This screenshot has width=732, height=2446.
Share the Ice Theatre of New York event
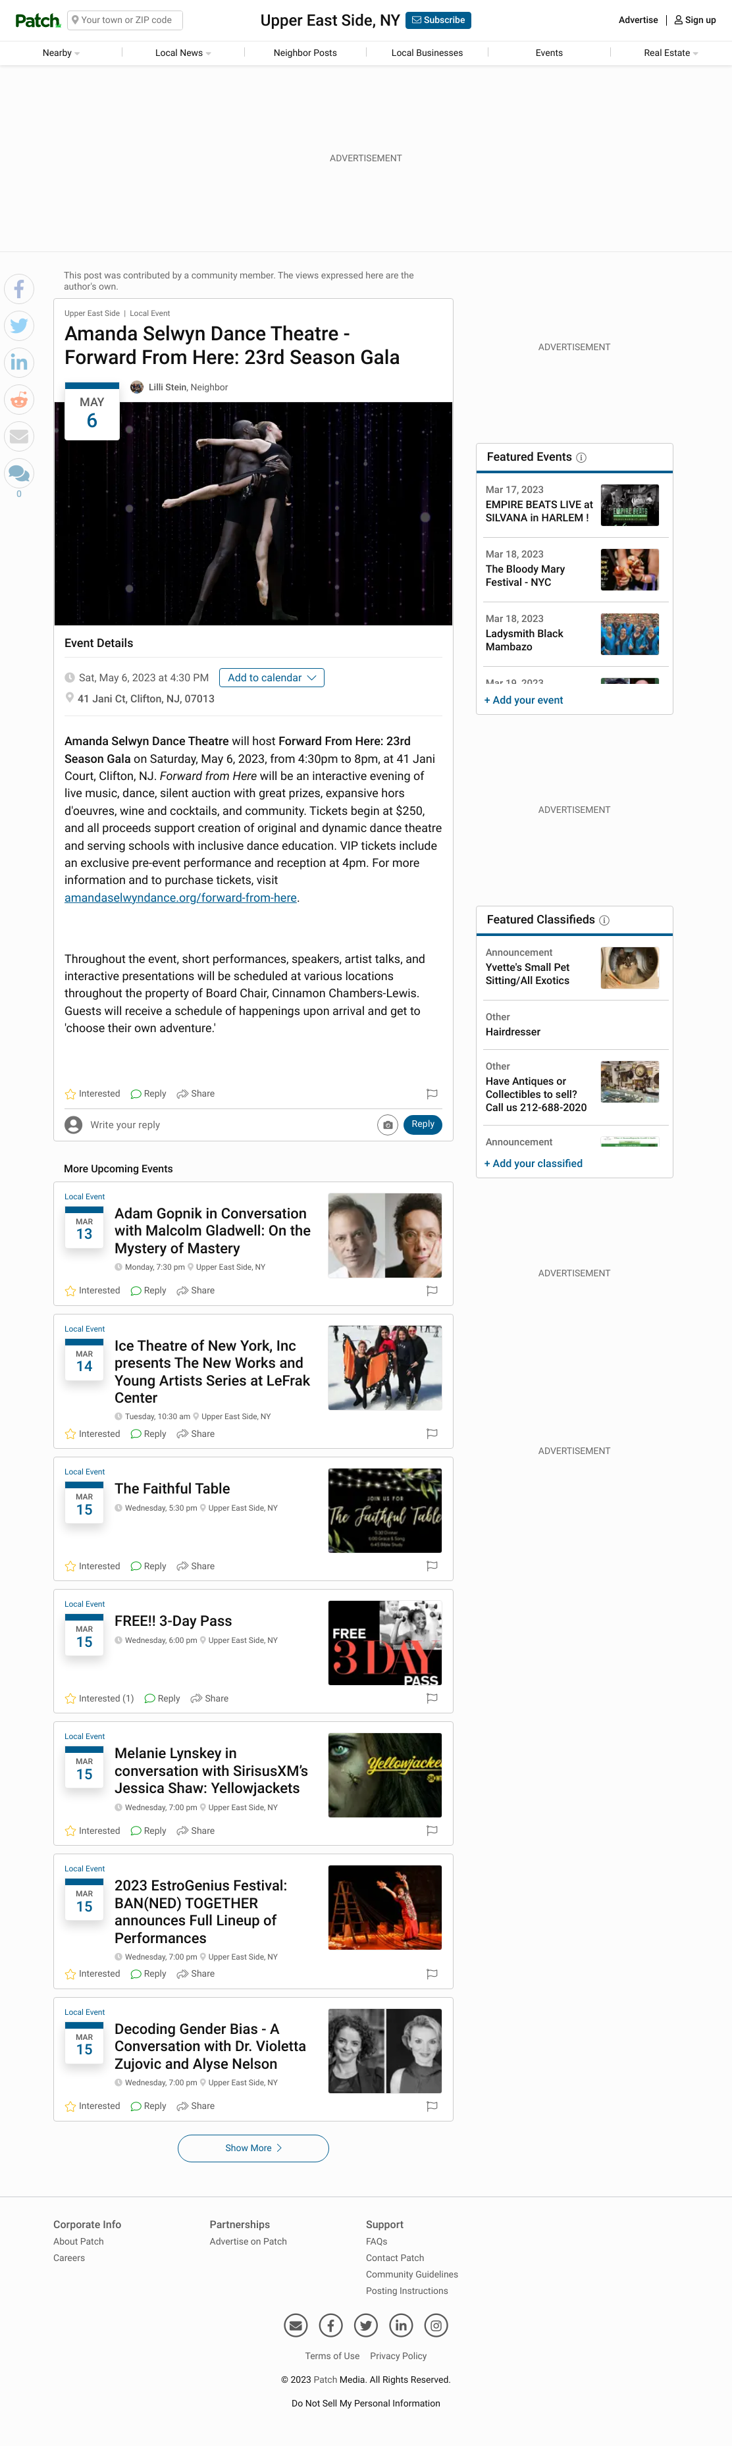point(196,1434)
